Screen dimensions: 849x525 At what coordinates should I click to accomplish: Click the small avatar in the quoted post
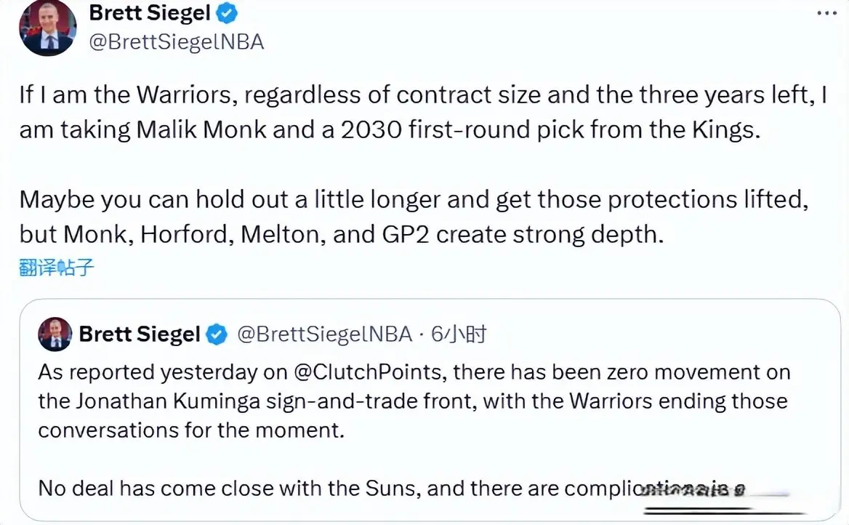point(55,334)
